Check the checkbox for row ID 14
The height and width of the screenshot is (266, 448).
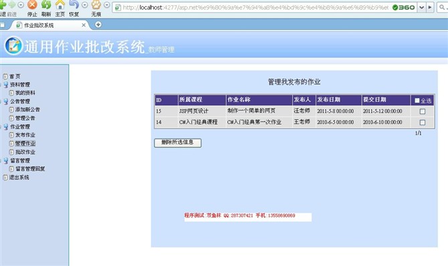pos(423,123)
